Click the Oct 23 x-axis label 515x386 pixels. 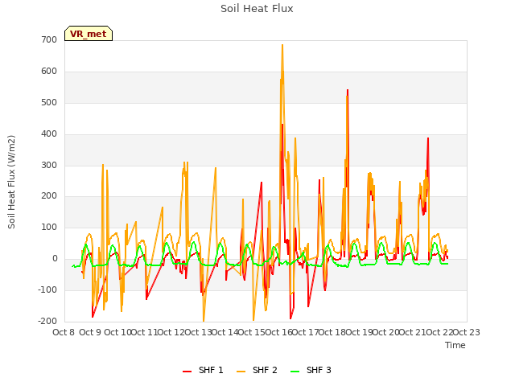coord(467,332)
